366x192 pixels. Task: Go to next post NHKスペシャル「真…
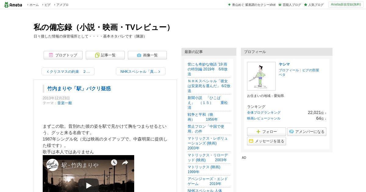[x=141, y=71]
